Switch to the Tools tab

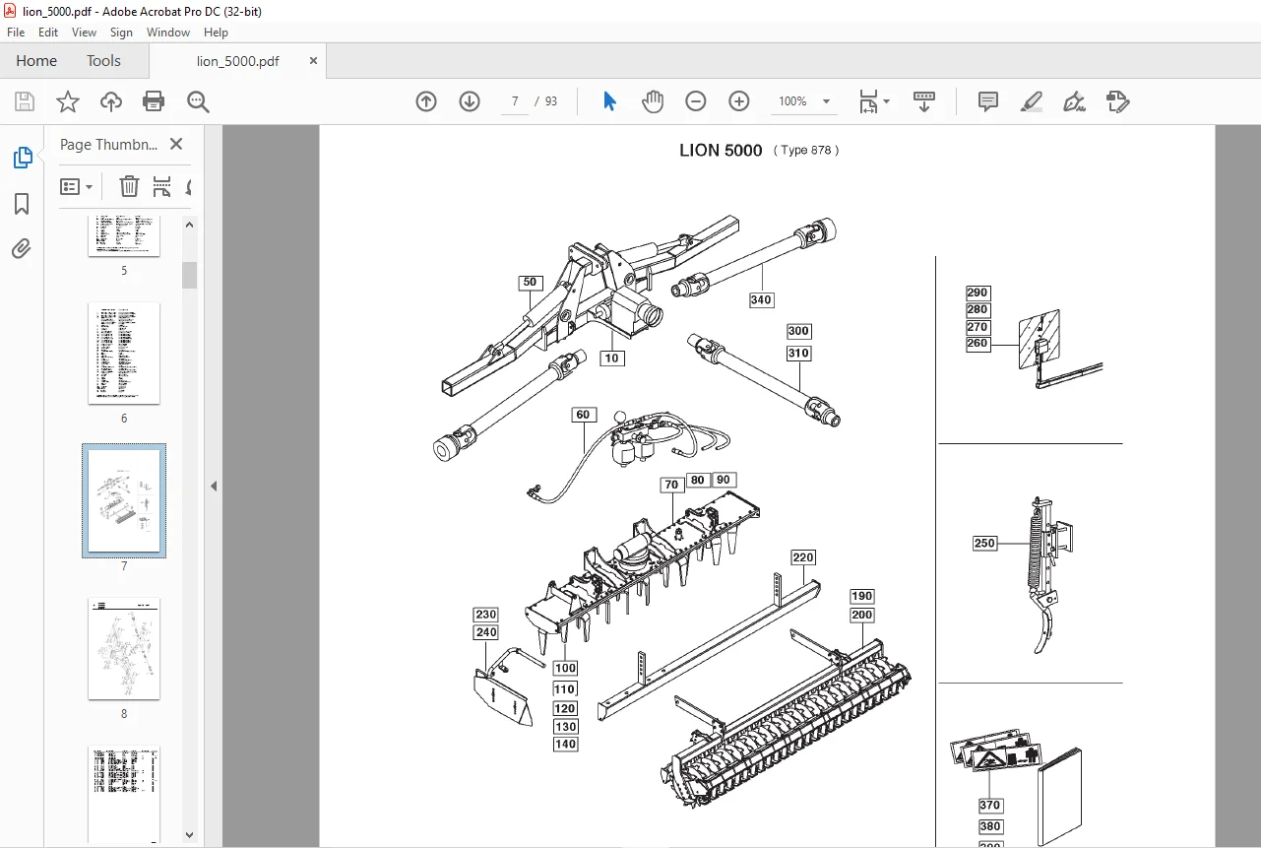[x=103, y=61]
